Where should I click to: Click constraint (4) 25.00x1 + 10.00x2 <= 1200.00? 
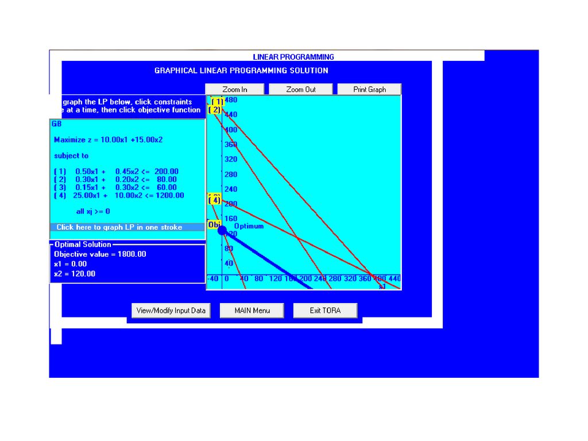tap(119, 195)
